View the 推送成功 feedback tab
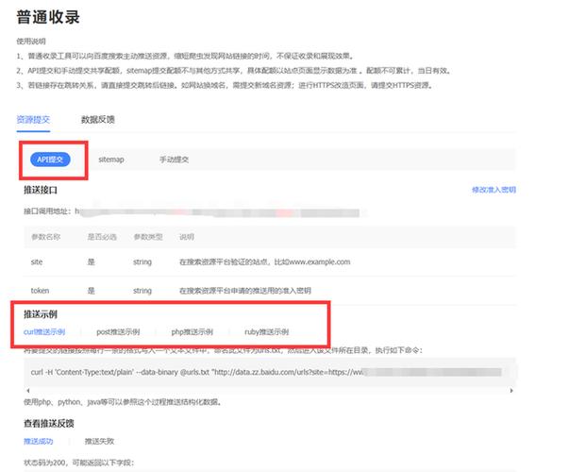Viewport: 569px width, 472px height. pos(38,441)
